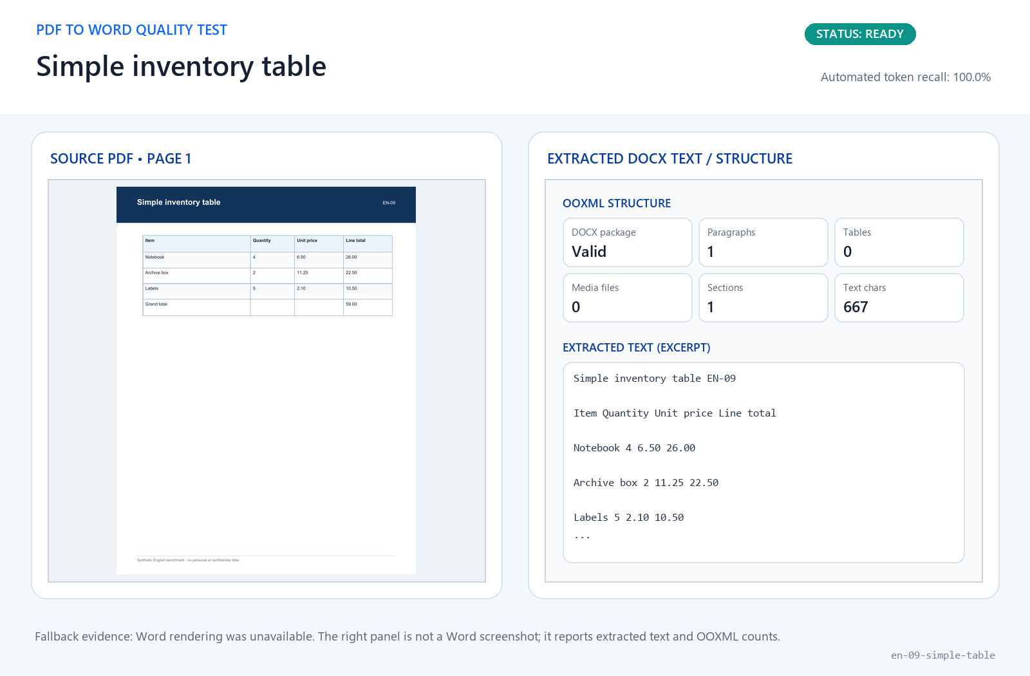Open the source PDF page thumbnail

266,380
